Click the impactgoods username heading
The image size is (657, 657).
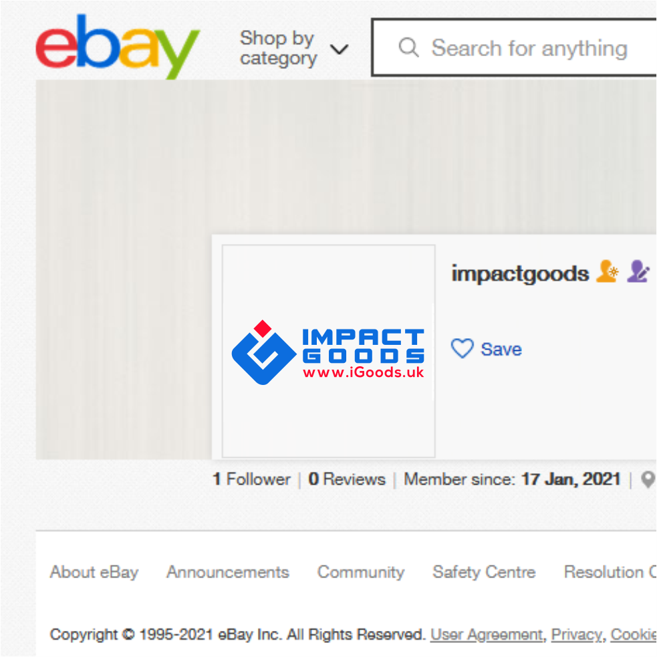520,273
